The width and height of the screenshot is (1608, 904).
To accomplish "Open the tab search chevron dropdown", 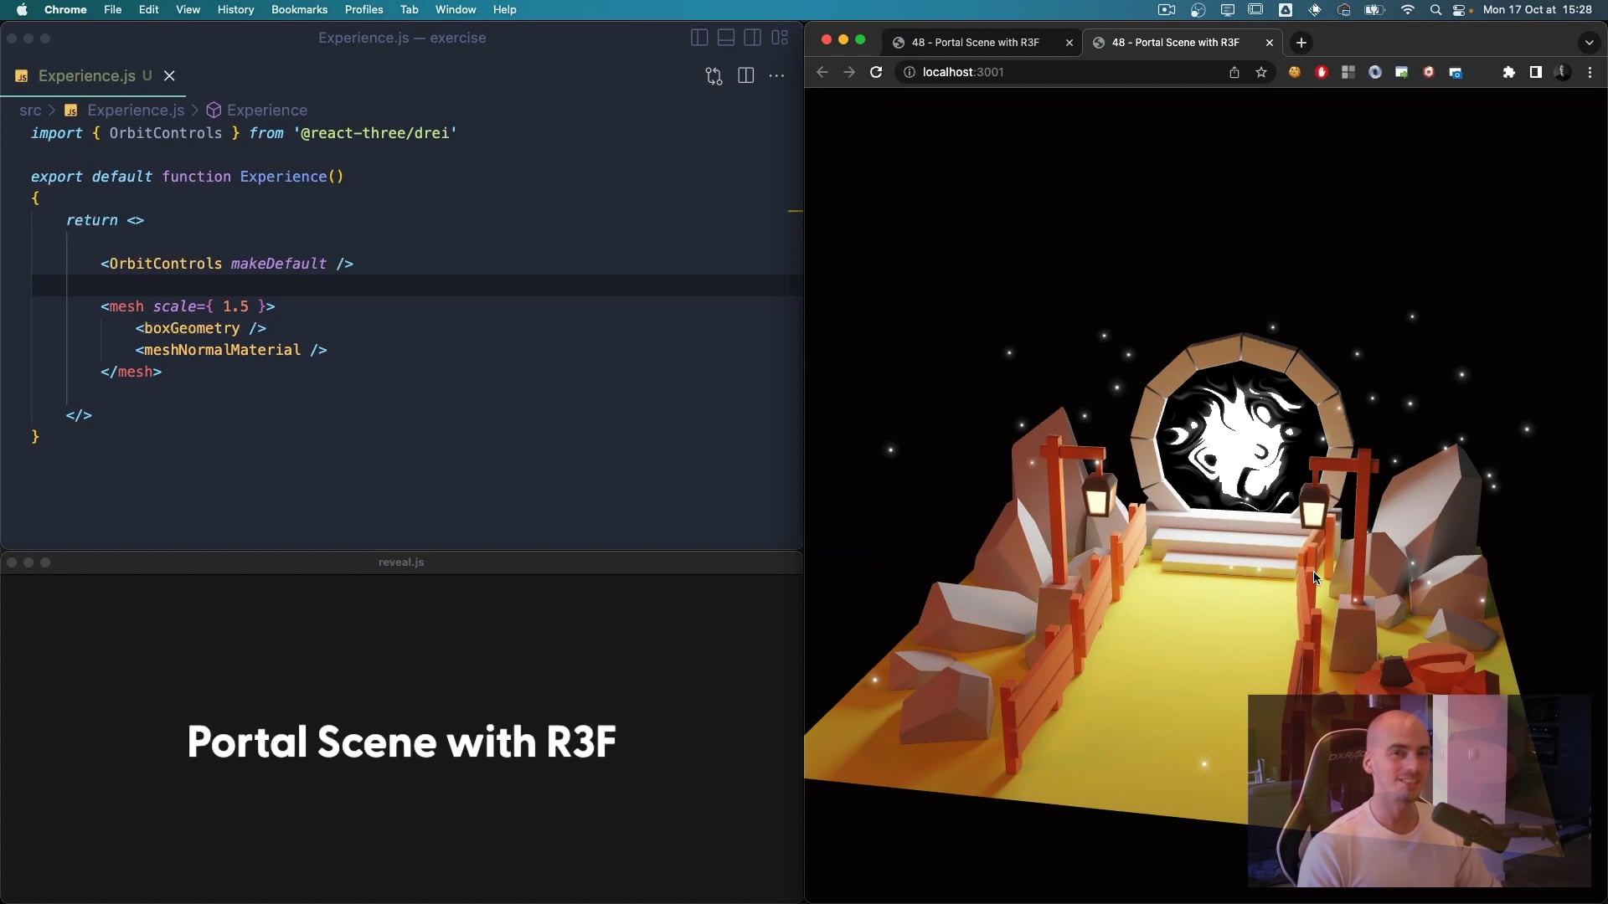I will point(1590,42).
